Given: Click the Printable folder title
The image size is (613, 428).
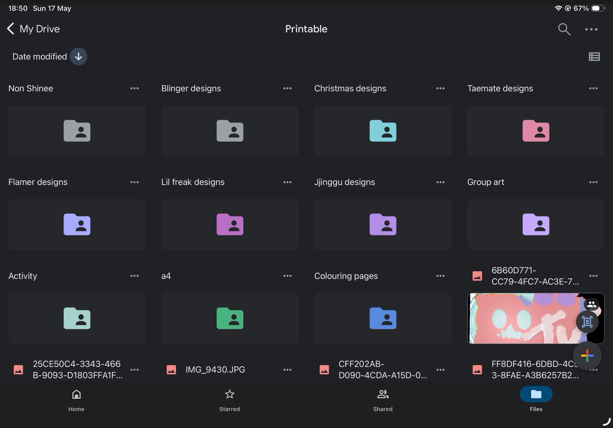Looking at the screenshot, I should pyautogui.click(x=306, y=29).
